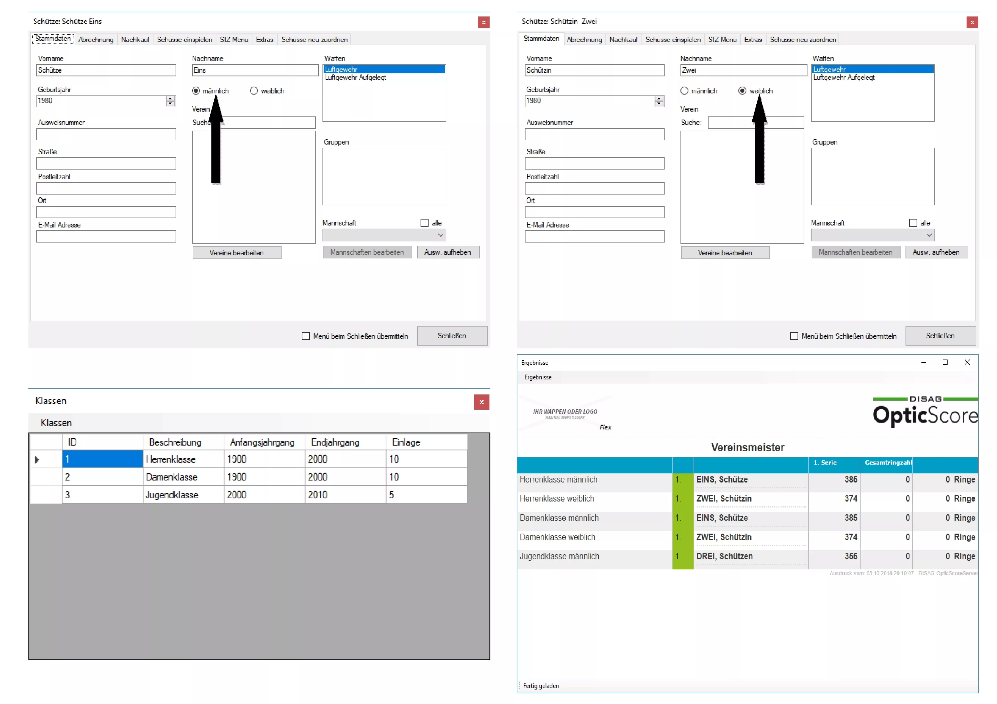This screenshot has width=997, height=704.
Task: Increase Geburtsjahr in Schütze Eins dialog
Action: [170, 98]
